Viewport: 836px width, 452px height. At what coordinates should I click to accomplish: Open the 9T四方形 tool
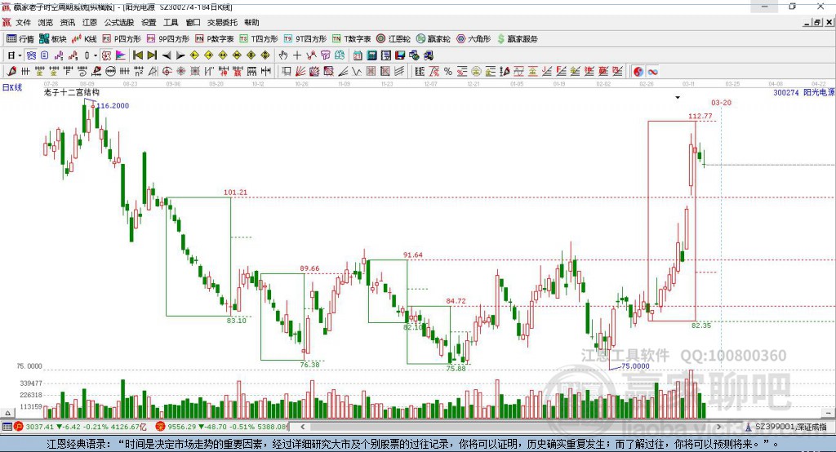pyautogui.click(x=305, y=39)
